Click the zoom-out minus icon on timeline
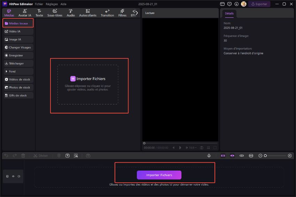This screenshot has height=197, width=296. tap(260, 156)
